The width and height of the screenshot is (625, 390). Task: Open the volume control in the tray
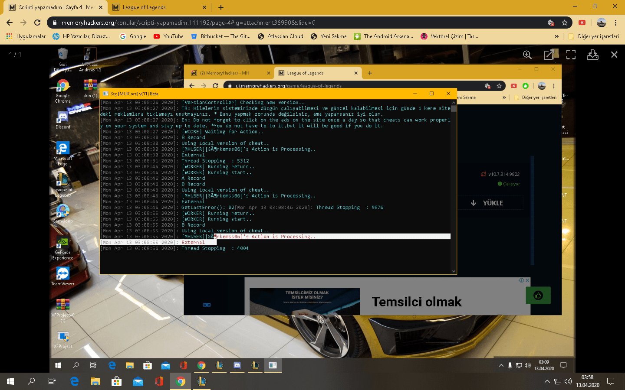coord(568,381)
